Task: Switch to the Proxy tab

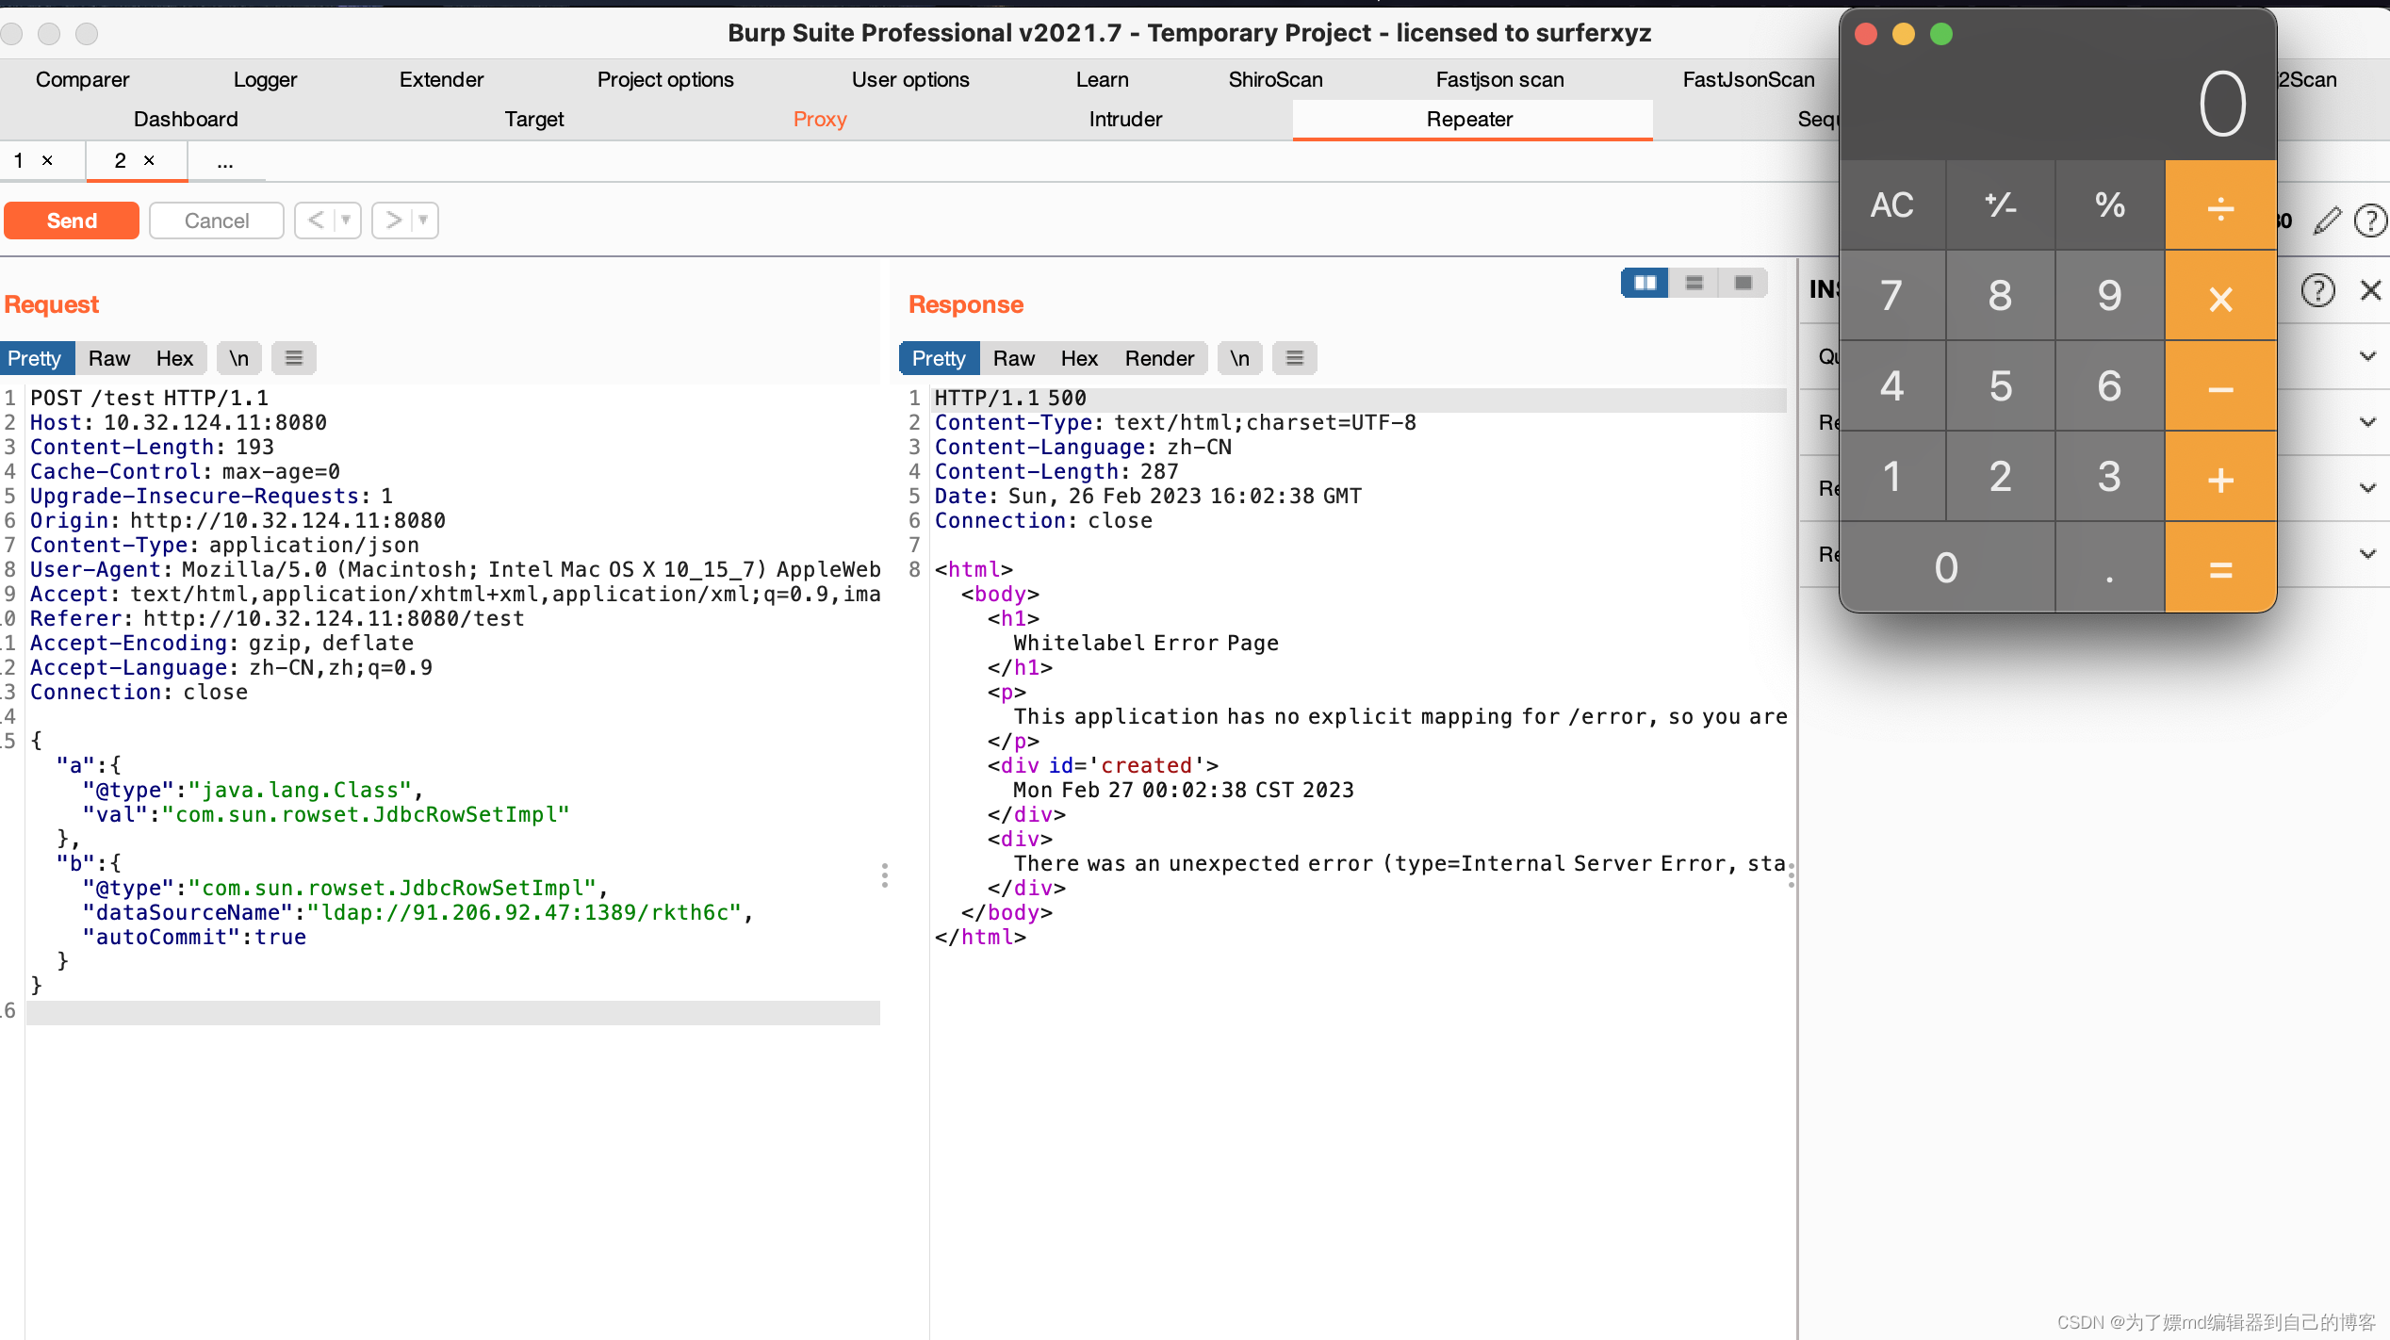Action: (x=820, y=119)
